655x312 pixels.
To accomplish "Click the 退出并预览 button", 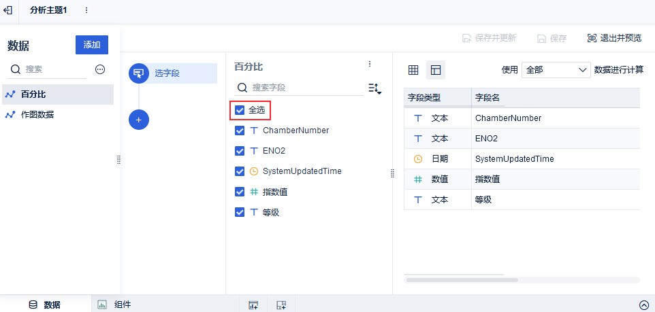I will click(x=613, y=38).
